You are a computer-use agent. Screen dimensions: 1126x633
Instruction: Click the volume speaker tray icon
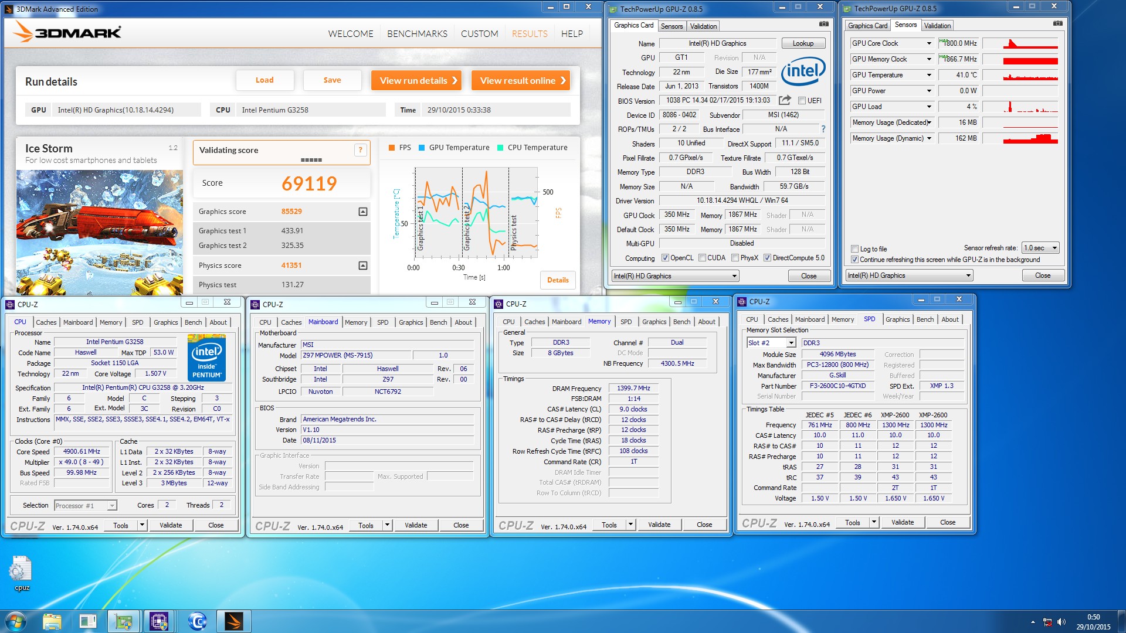tap(1061, 622)
